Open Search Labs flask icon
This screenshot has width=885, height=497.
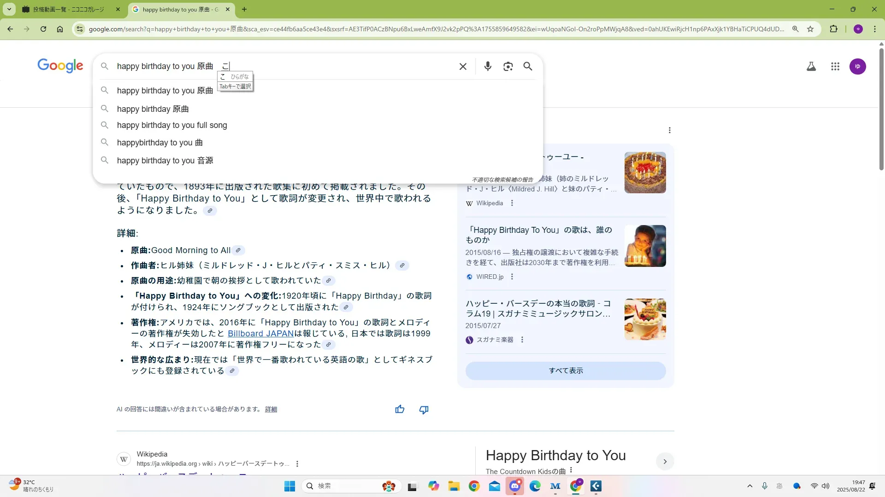pos(811,66)
